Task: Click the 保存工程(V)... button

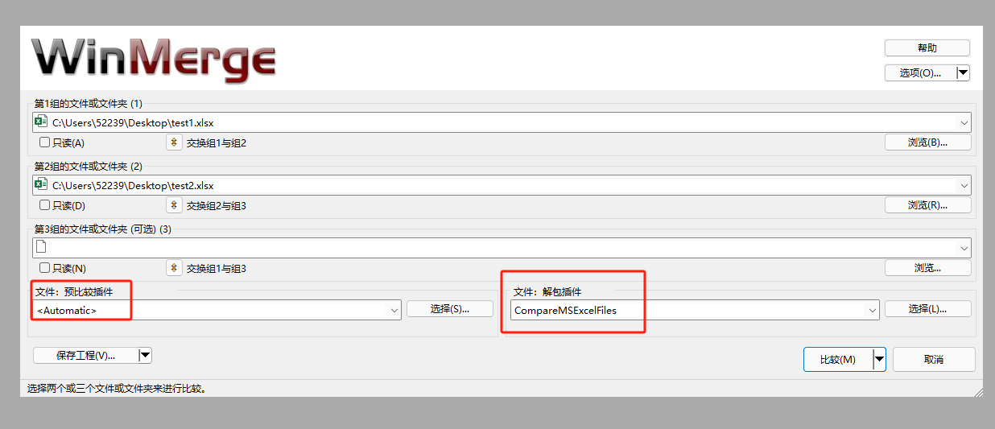Action: click(x=85, y=355)
